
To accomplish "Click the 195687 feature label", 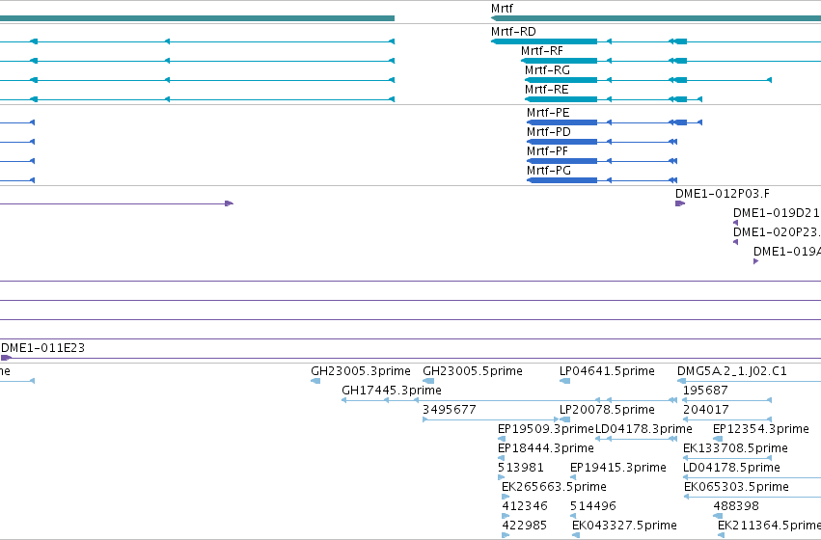I will pyautogui.click(x=705, y=391).
